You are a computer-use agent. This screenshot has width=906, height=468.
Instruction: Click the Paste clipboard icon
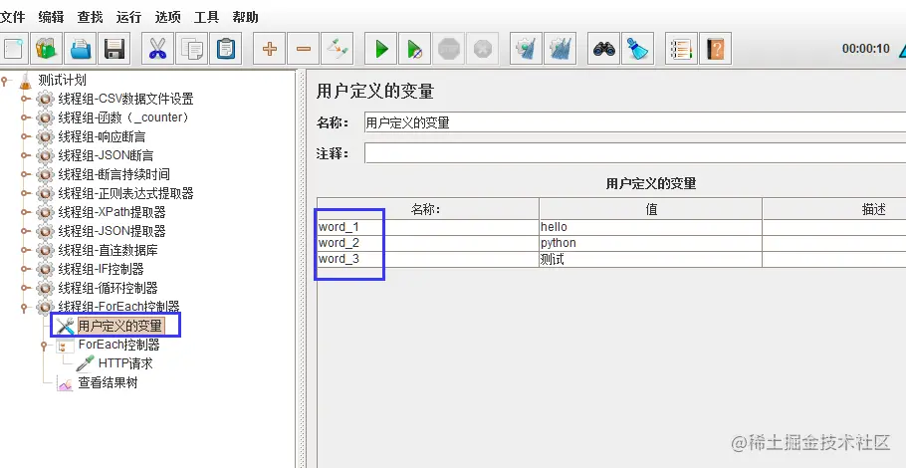(225, 49)
